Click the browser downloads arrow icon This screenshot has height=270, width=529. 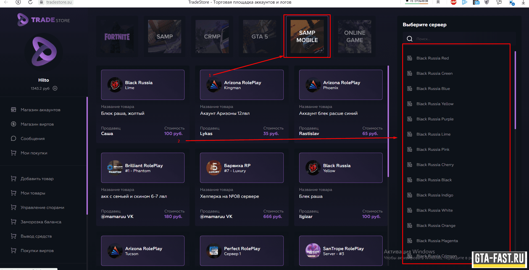tap(523, 2)
